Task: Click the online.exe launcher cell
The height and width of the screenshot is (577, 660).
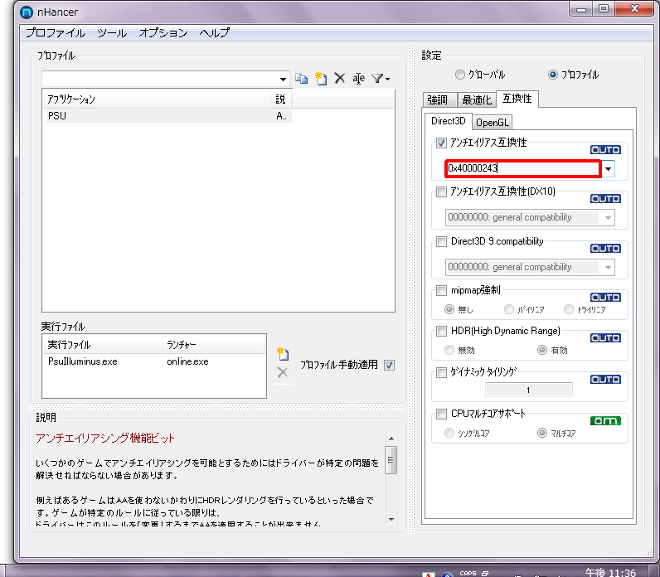Action: click(187, 361)
